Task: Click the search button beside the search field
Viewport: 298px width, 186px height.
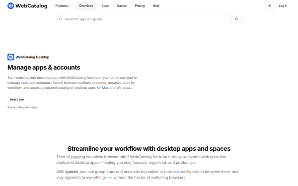Action: tap(236, 19)
